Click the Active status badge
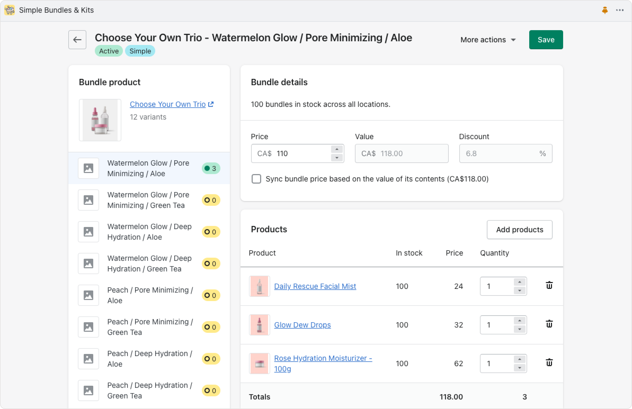Screen dimensions: 632x409 109,51
